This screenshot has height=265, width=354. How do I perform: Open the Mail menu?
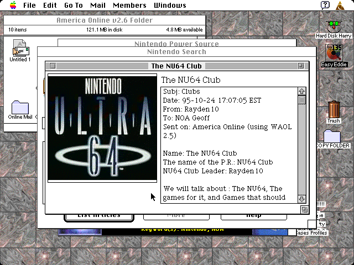point(98,5)
